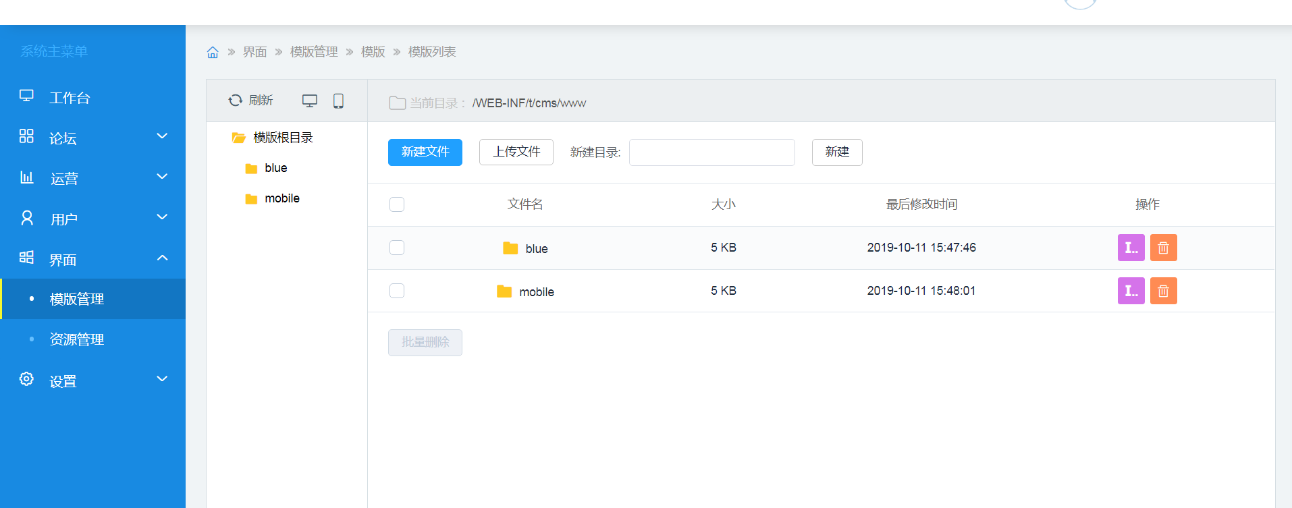Viewport: 1292px width, 508px height.
Task: Rename the mobile folder with purple button
Action: (1131, 291)
